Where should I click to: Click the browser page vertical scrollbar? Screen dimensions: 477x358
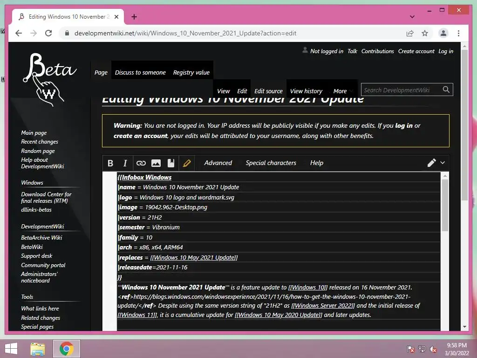tap(464, 125)
